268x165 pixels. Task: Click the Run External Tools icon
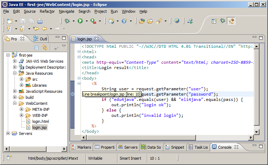point(93,21)
